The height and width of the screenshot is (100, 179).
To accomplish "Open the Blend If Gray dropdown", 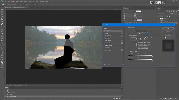I will click(136, 51).
